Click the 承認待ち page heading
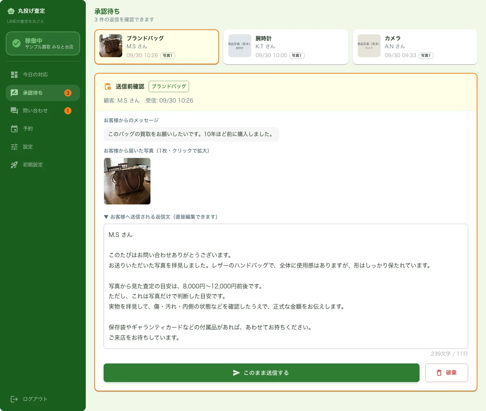486x411 pixels. click(107, 11)
